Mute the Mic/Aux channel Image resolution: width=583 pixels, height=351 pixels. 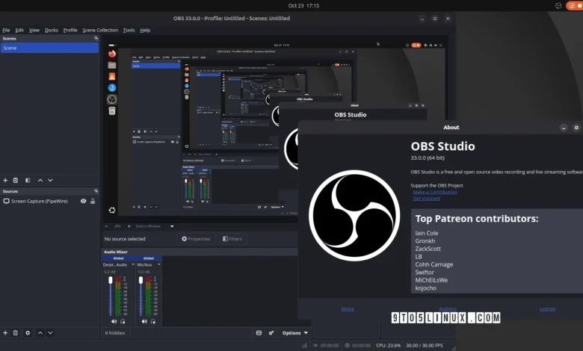point(144,321)
